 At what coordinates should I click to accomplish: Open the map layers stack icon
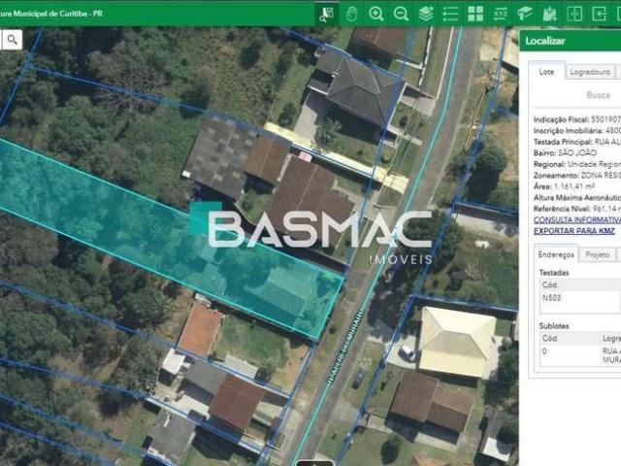pos(426,14)
